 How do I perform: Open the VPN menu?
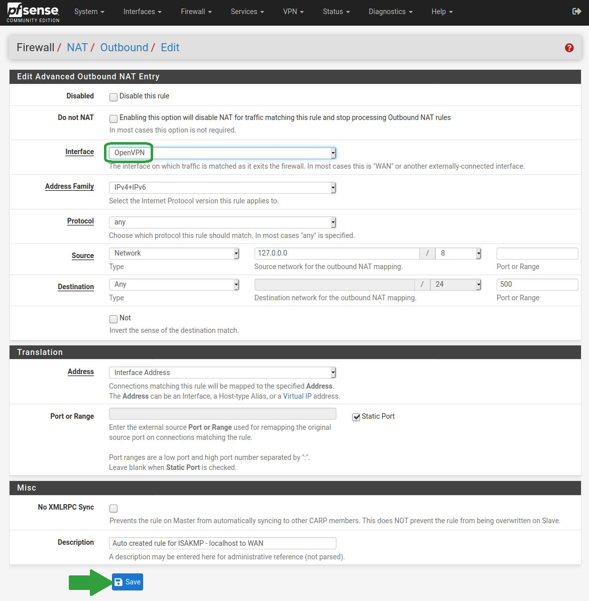[293, 12]
